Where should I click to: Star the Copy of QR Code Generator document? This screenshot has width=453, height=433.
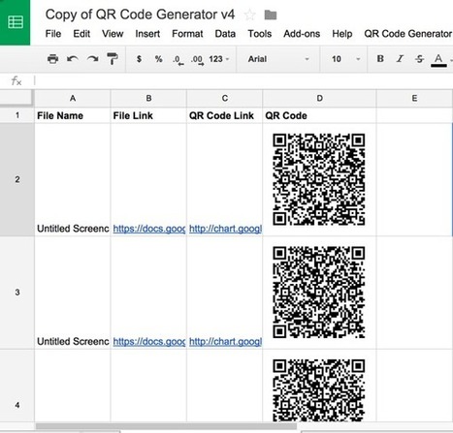(x=249, y=15)
